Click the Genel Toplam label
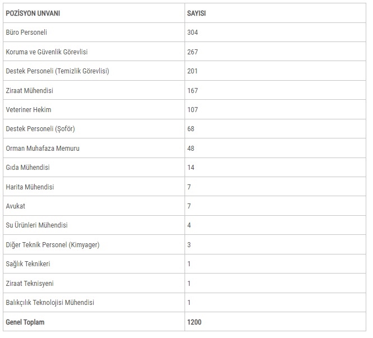 pyautogui.click(x=25, y=322)
